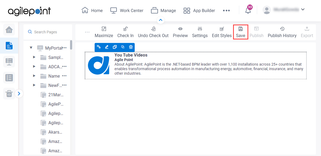Click the "You Tube Videos" heading
321x156 pixels.
131,55
